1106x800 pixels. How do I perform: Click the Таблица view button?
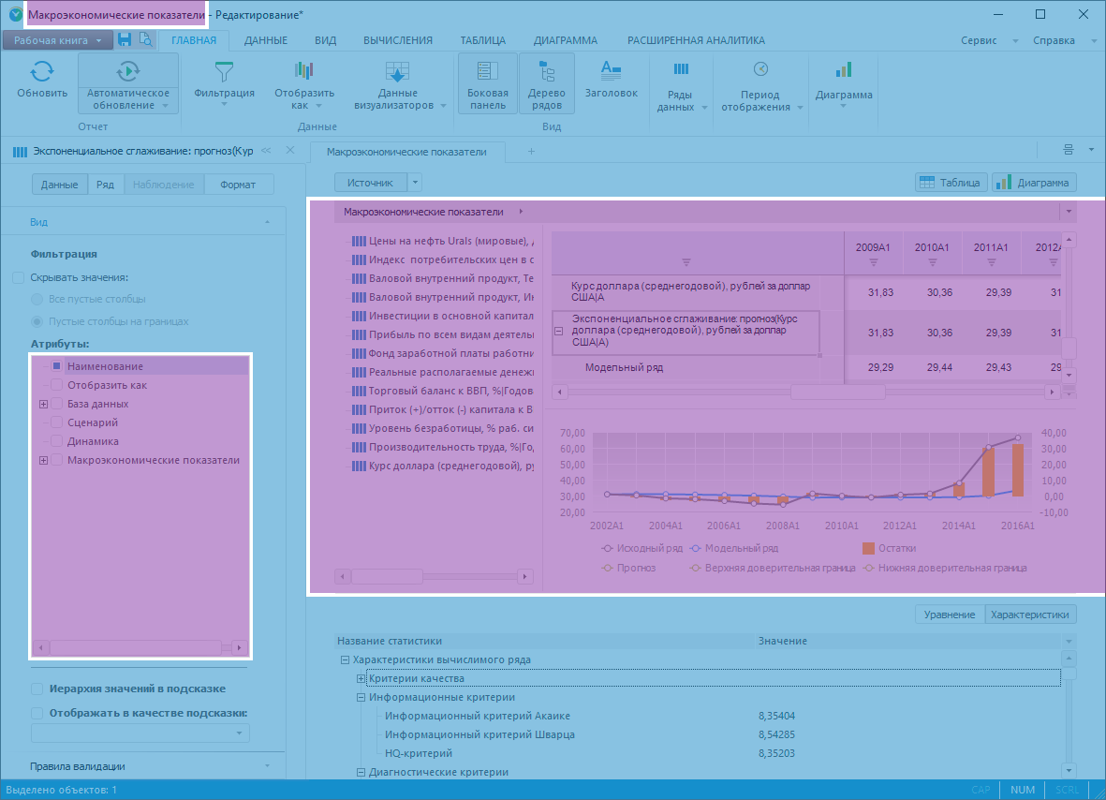click(950, 183)
